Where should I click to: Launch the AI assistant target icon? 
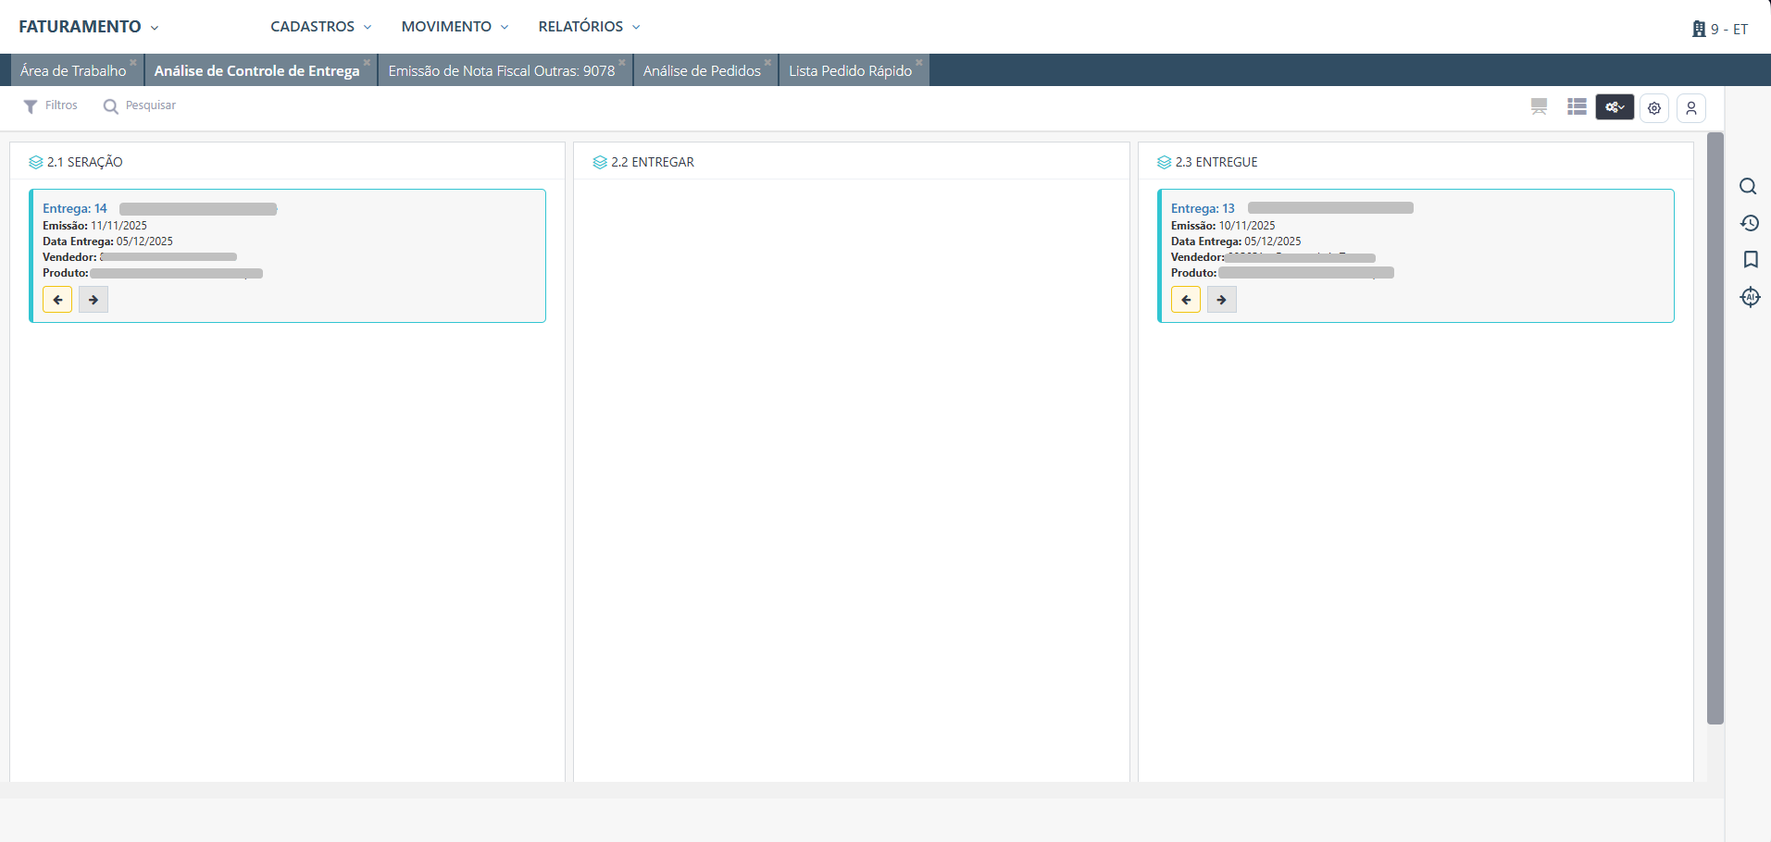1750,297
